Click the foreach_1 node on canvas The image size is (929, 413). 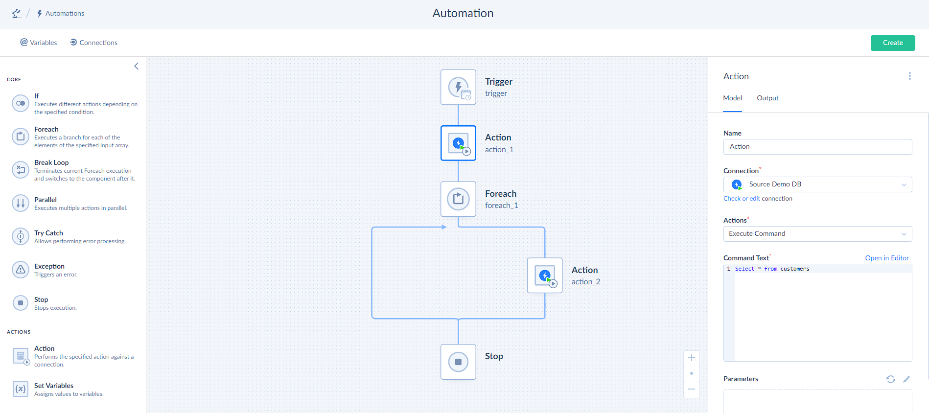click(458, 199)
